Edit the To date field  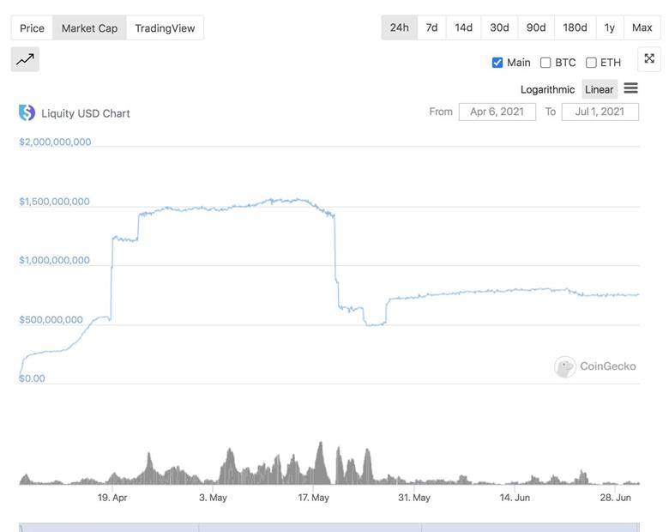[x=600, y=112]
